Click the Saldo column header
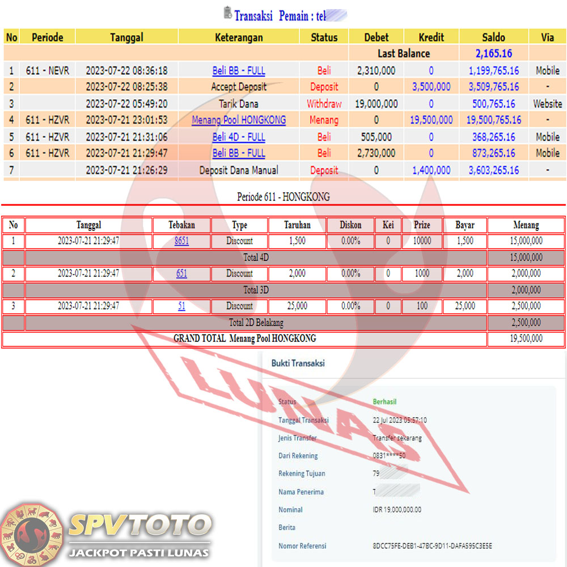This screenshot has height=567, width=567. pyautogui.click(x=493, y=37)
